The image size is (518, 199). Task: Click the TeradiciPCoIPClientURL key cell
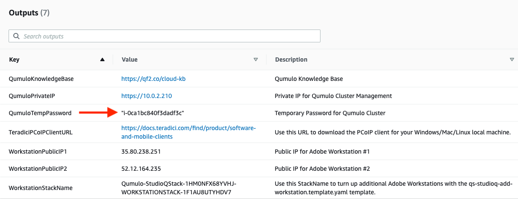tap(41, 132)
